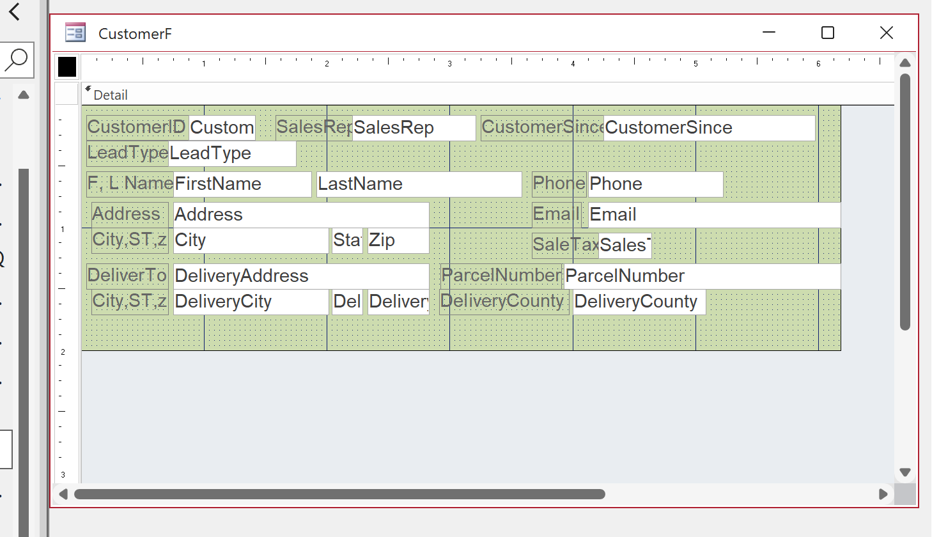This screenshot has width=932, height=537.
Task: Click the form's vertical scroll up arrow
Action: (x=905, y=63)
